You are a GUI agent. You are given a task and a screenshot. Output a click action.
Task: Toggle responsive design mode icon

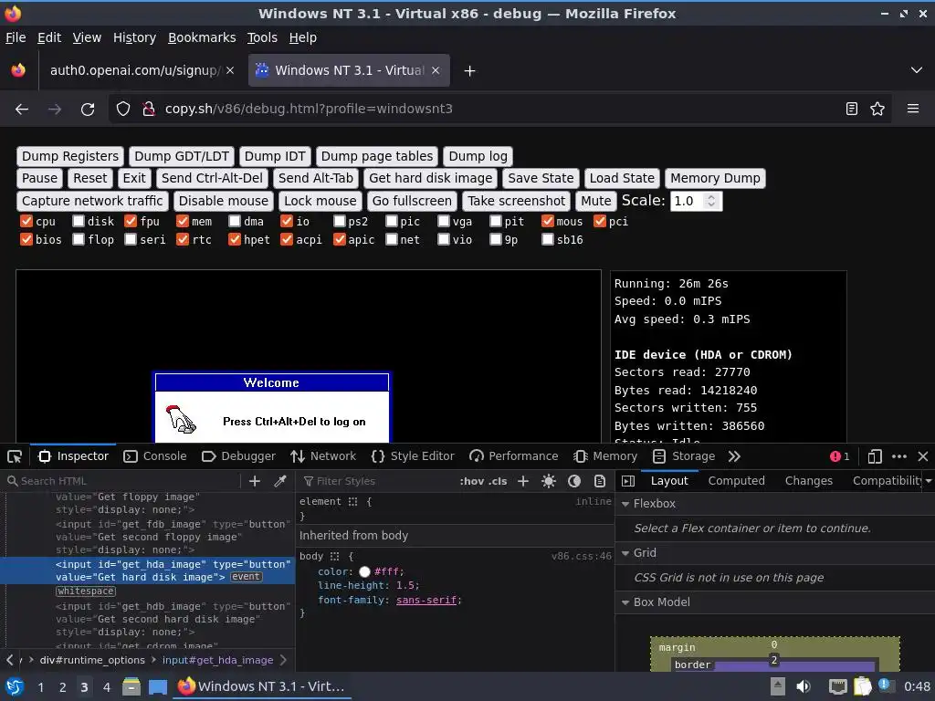click(x=875, y=456)
